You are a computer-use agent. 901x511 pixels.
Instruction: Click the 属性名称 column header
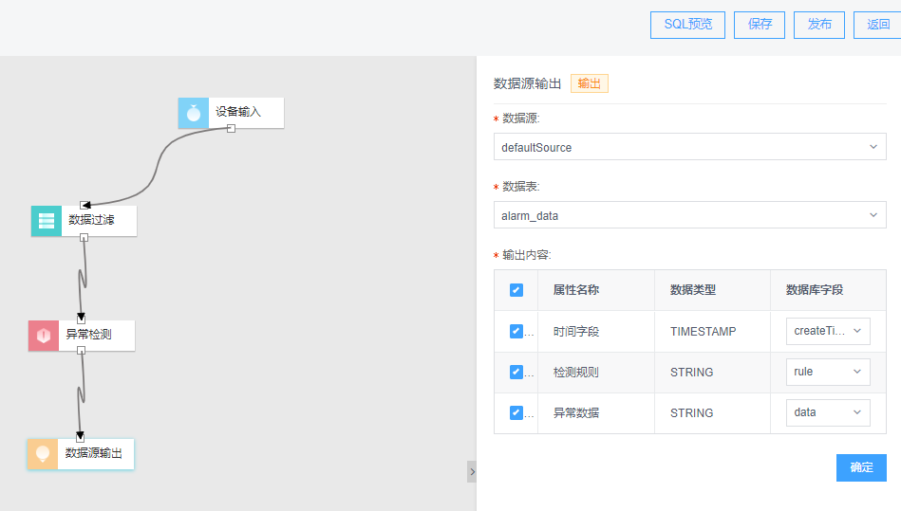(x=575, y=290)
